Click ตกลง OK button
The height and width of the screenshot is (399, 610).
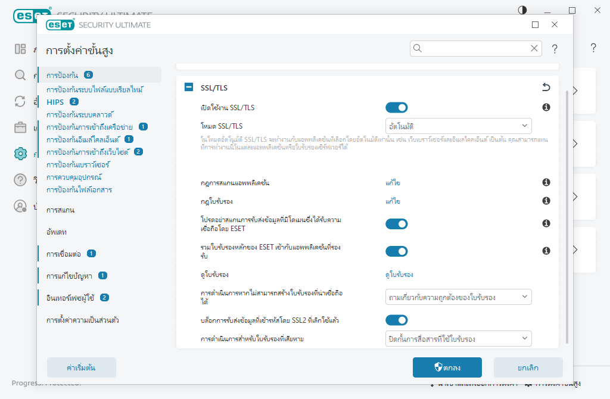click(x=447, y=367)
